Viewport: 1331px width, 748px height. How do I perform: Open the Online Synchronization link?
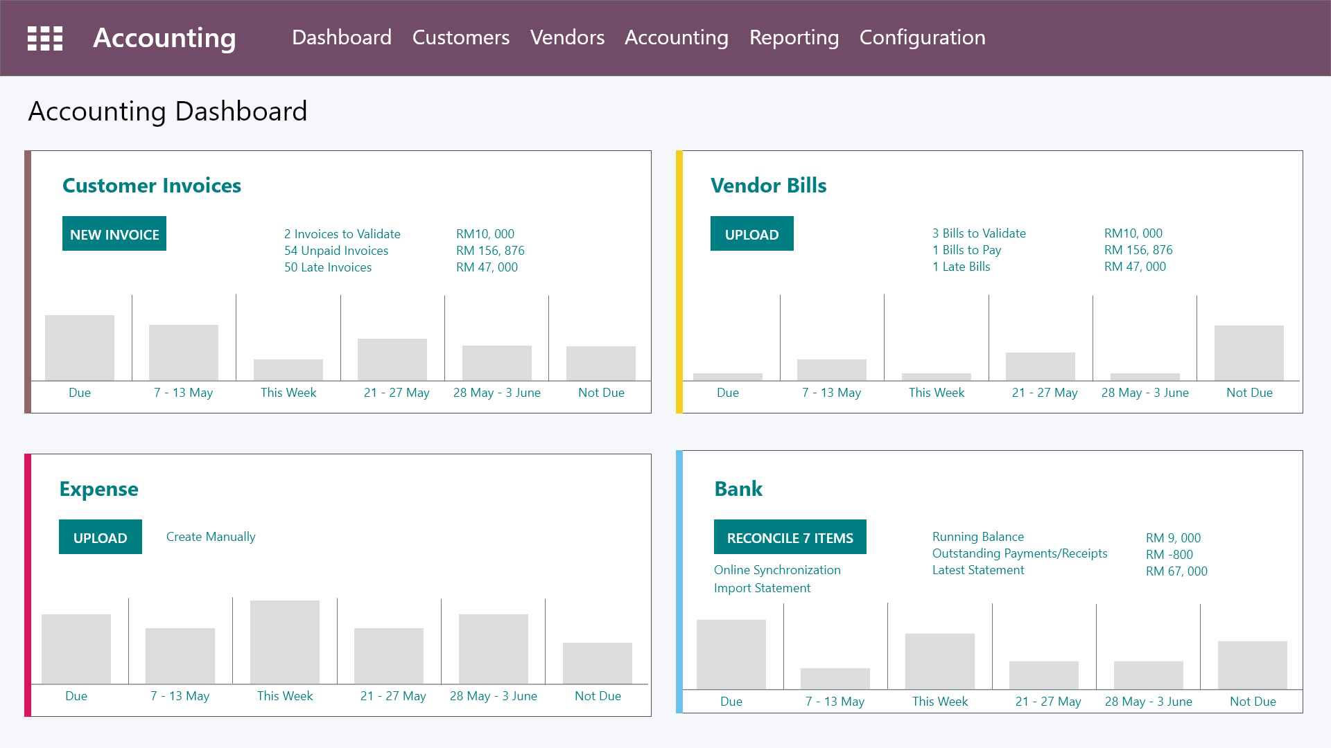click(777, 570)
